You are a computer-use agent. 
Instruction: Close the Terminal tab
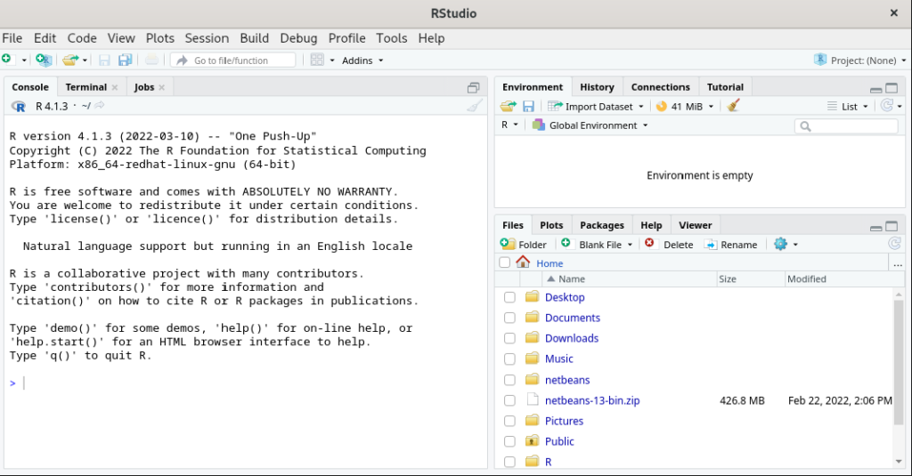point(115,87)
